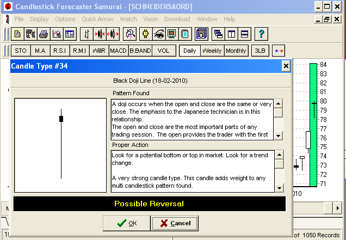Screen dimensions: 346x240
Task: Click chart horizontal scrollbar right arrow
Action: click(x=338, y=208)
